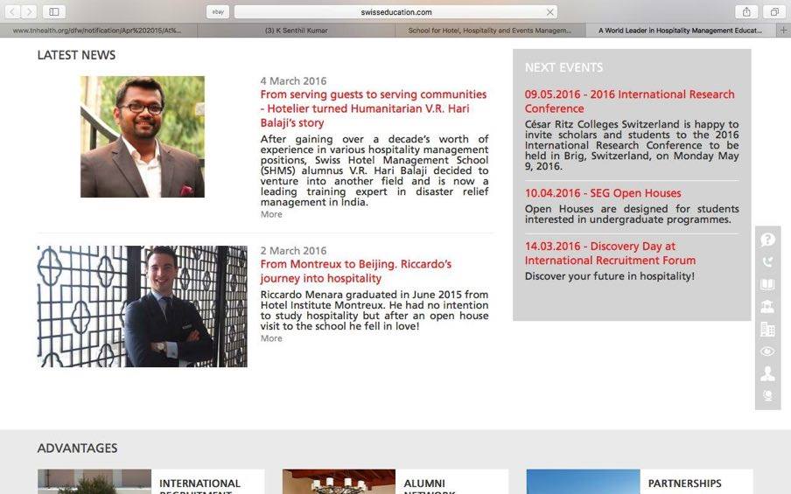Click the graduation cap icon in sidebar
791x494 pixels.
[767, 306]
